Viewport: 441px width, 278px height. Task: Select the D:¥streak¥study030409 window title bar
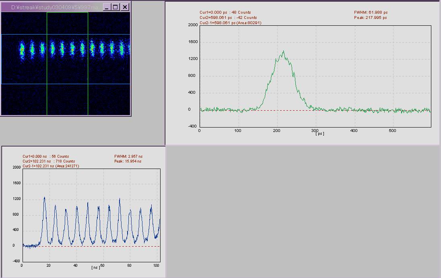coord(52,7)
